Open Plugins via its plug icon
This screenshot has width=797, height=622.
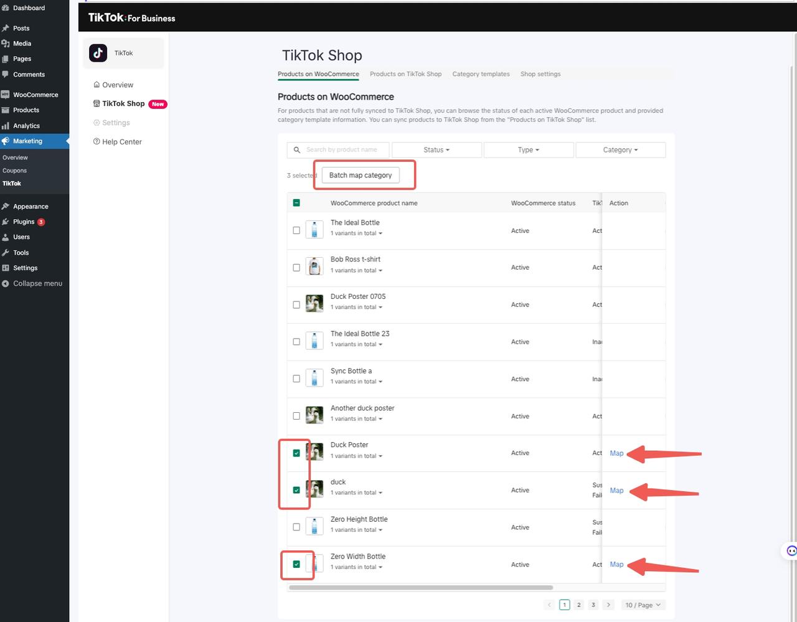6,222
